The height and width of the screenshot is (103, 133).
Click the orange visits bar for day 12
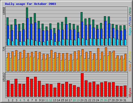(51, 61)
